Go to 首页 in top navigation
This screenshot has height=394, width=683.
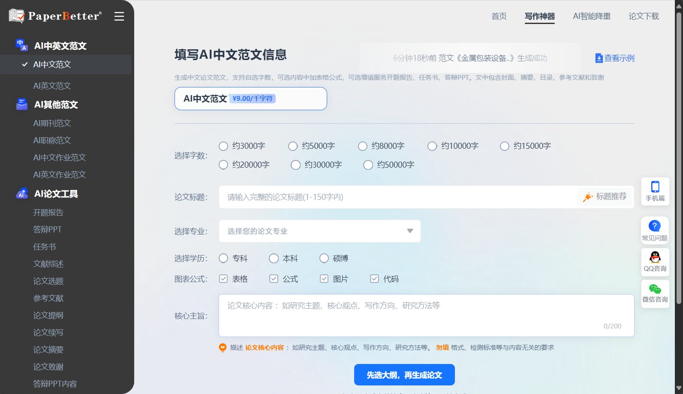point(499,16)
